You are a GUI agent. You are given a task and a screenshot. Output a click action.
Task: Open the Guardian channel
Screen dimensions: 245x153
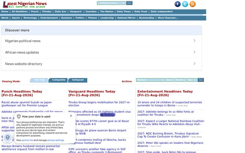(x=91, y=11)
